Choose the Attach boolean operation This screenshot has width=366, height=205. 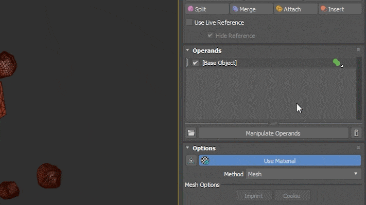click(295, 9)
